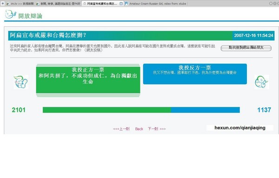The width and height of the screenshot is (279, 178).
Task: Switch to the im.tv browser tab
Action: pos(20,4)
